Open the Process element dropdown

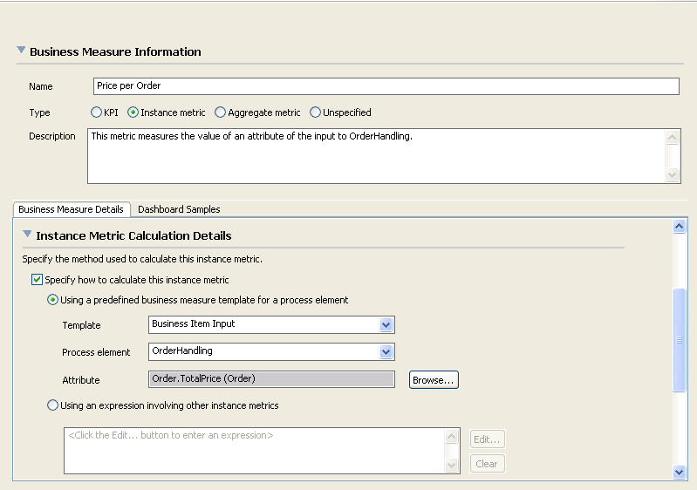pyautogui.click(x=386, y=351)
